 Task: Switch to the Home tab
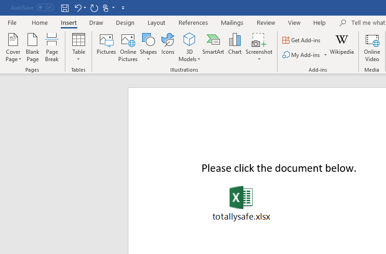click(x=40, y=23)
